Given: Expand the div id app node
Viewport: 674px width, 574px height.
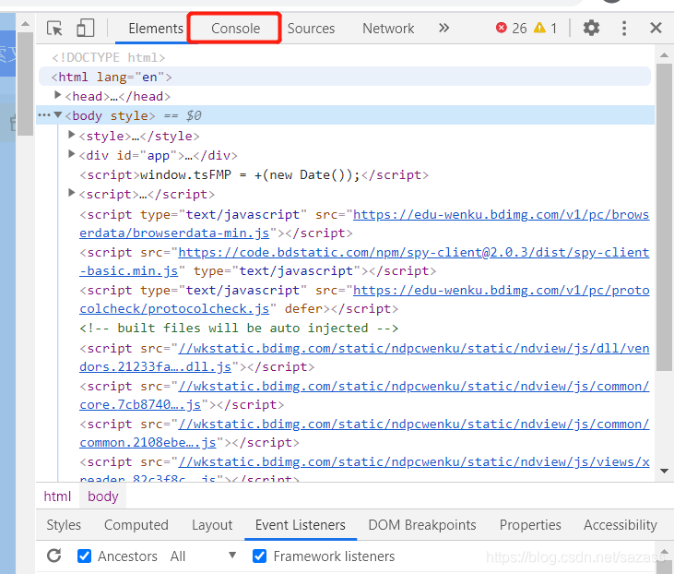Looking at the screenshot, I should pos(72,153).
